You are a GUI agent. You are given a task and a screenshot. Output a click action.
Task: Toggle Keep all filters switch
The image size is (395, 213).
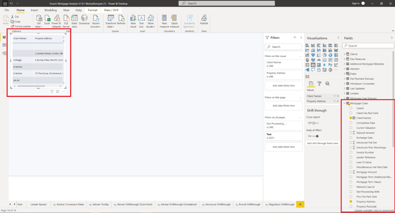click(x=315, y=136)
